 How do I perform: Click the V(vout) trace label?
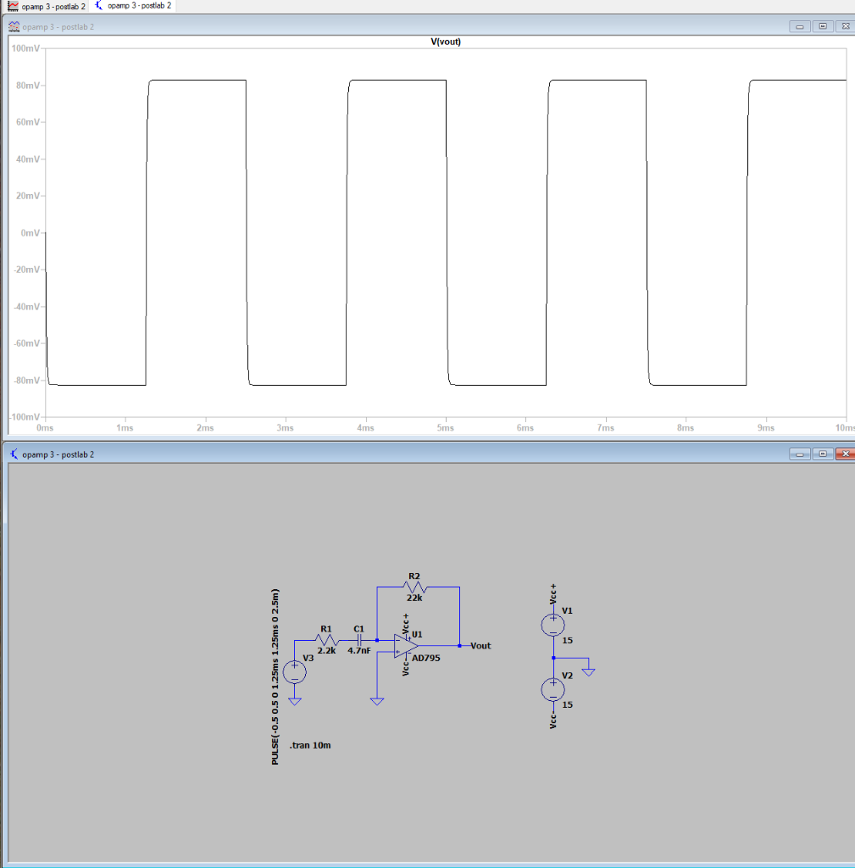(446, 41)
